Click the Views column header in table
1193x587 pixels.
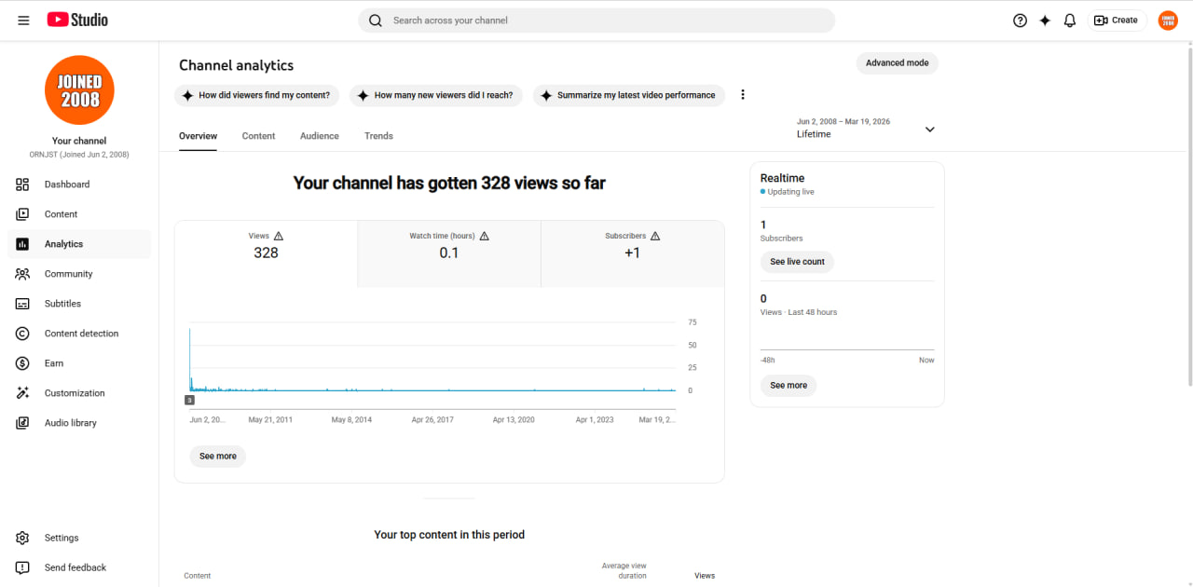click(x=705, y=576)
